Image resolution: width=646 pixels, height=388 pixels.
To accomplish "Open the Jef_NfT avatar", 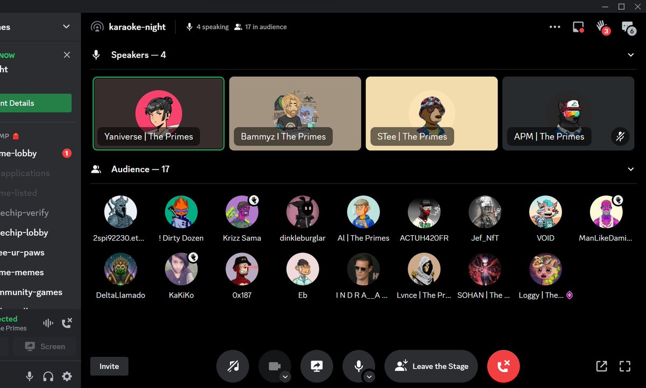I will coord(485,212).
